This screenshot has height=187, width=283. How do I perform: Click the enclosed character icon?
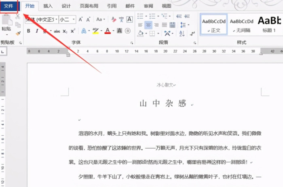click(x=128, y=31)
